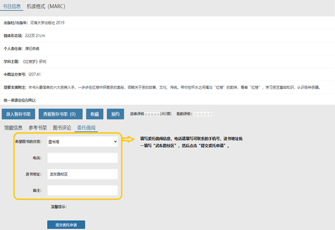This screenshot has width=335, height=230.
Task: Submit with the 提交委托申请 button
Action: point(66,225)
